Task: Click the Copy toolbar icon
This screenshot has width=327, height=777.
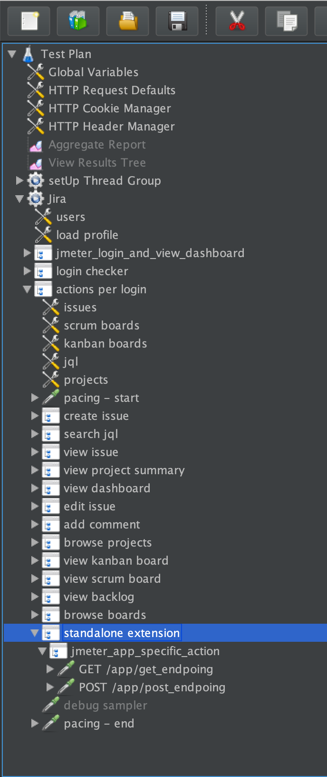Action: click(x=287, y=21)
